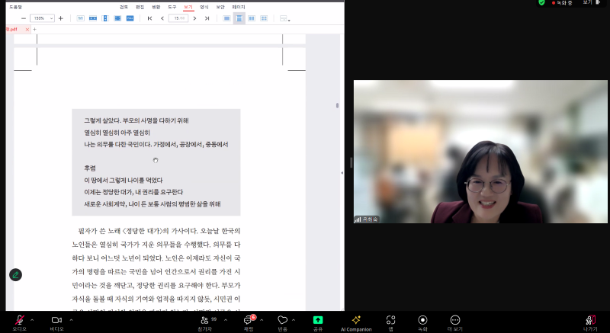
Task: Open AI Companion
Action: pos(355,320)
